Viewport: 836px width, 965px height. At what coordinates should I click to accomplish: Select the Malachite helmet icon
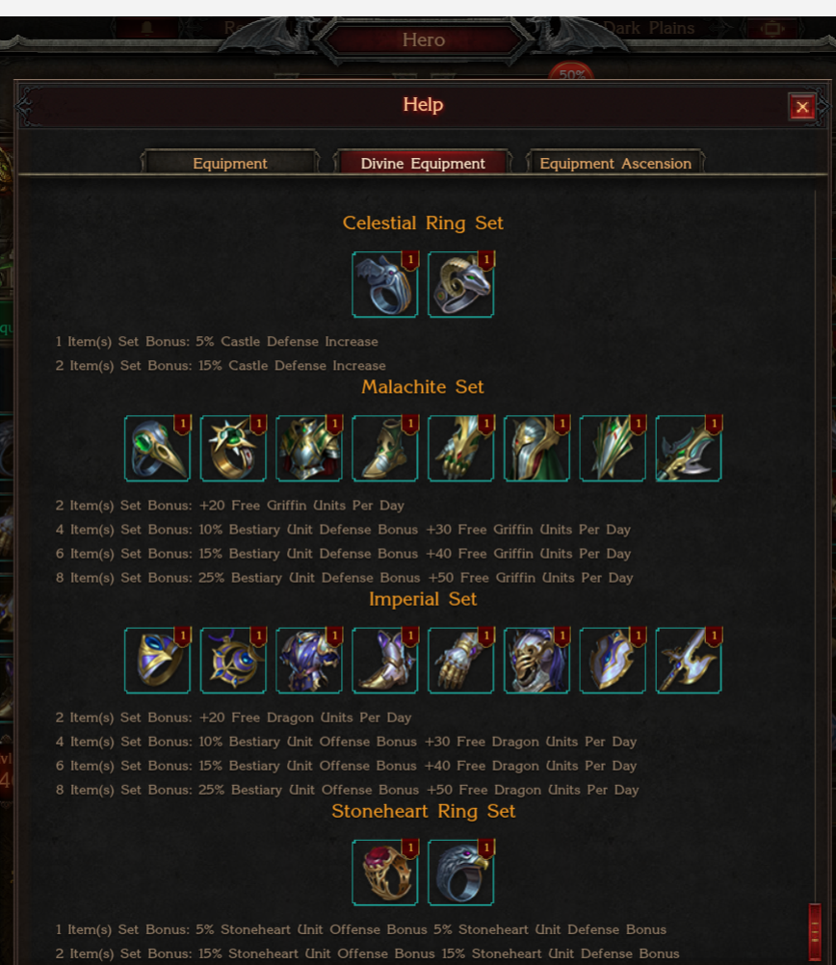(536, 448)
